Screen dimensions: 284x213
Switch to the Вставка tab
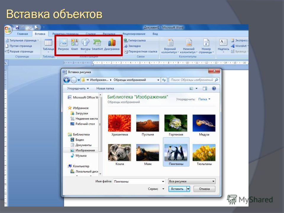40,34
